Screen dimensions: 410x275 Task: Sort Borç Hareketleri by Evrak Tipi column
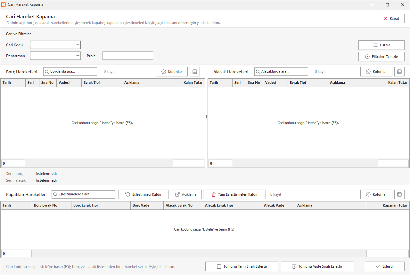pyautogui.click(x=102, y=82)
